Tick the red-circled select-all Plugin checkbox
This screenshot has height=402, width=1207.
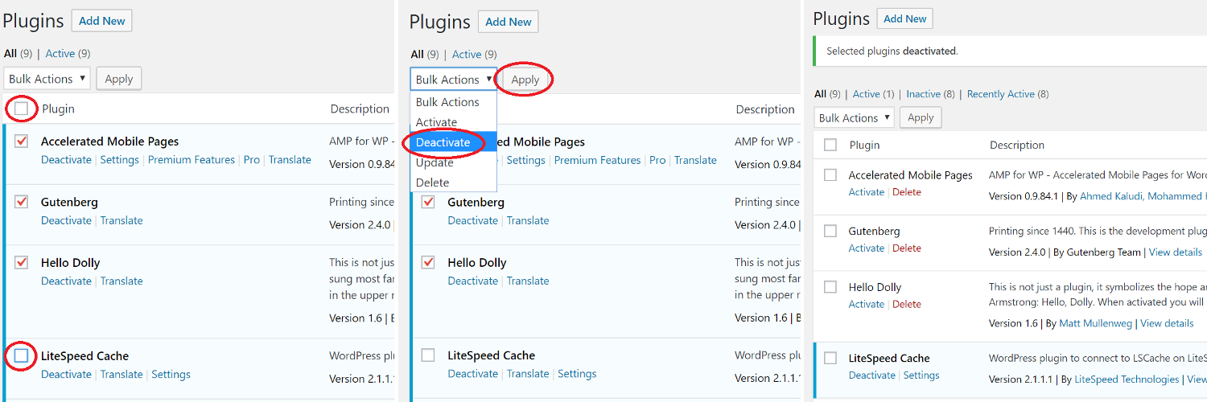point(22,109)
